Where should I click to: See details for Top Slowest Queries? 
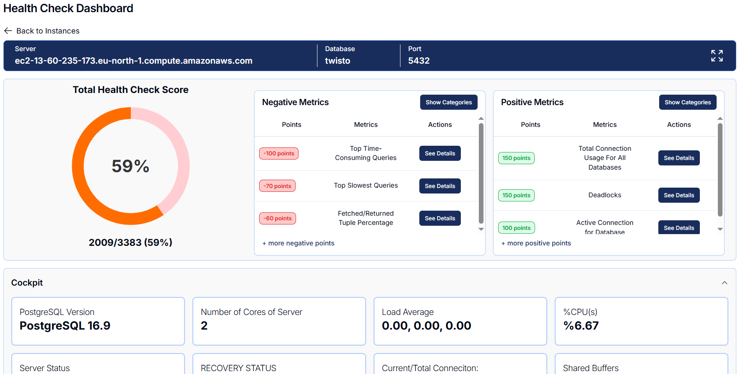[x=439, y=186]
